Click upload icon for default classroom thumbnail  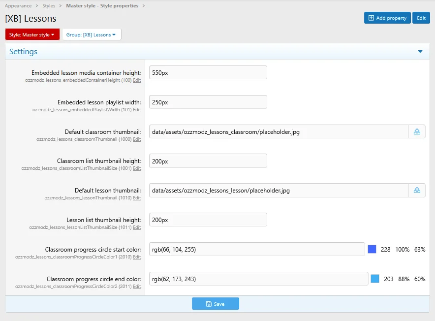[x=417, y=131]
